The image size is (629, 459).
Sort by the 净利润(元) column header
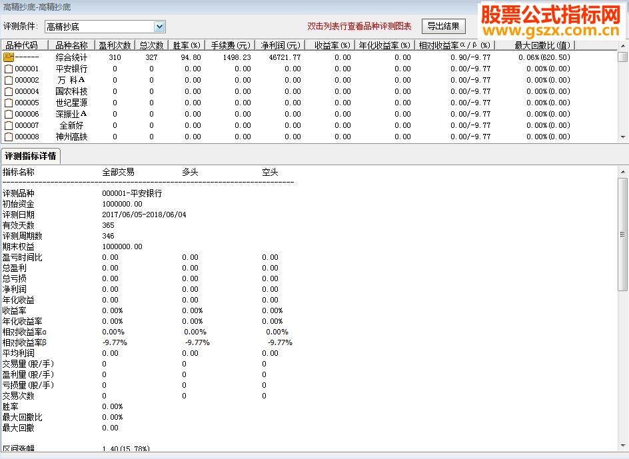[281, 45]
